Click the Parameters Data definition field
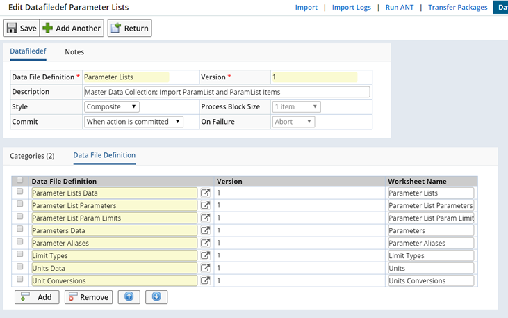Viewport: 508px width, 318px height. [115, 230]
